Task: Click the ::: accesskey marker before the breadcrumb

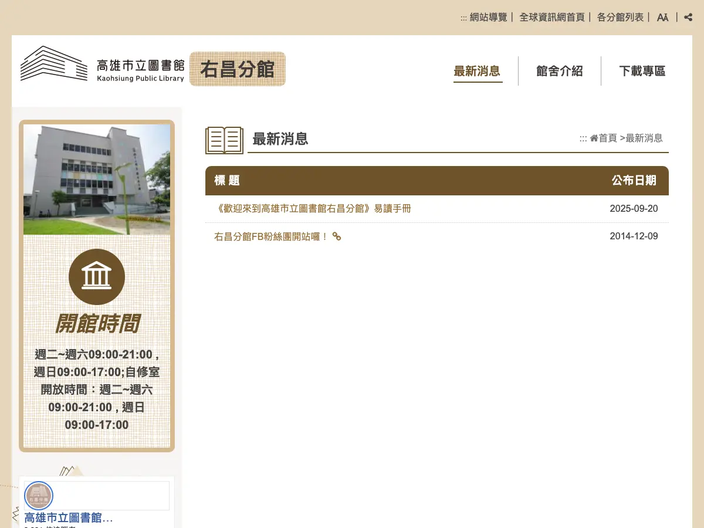Action: 583,138
